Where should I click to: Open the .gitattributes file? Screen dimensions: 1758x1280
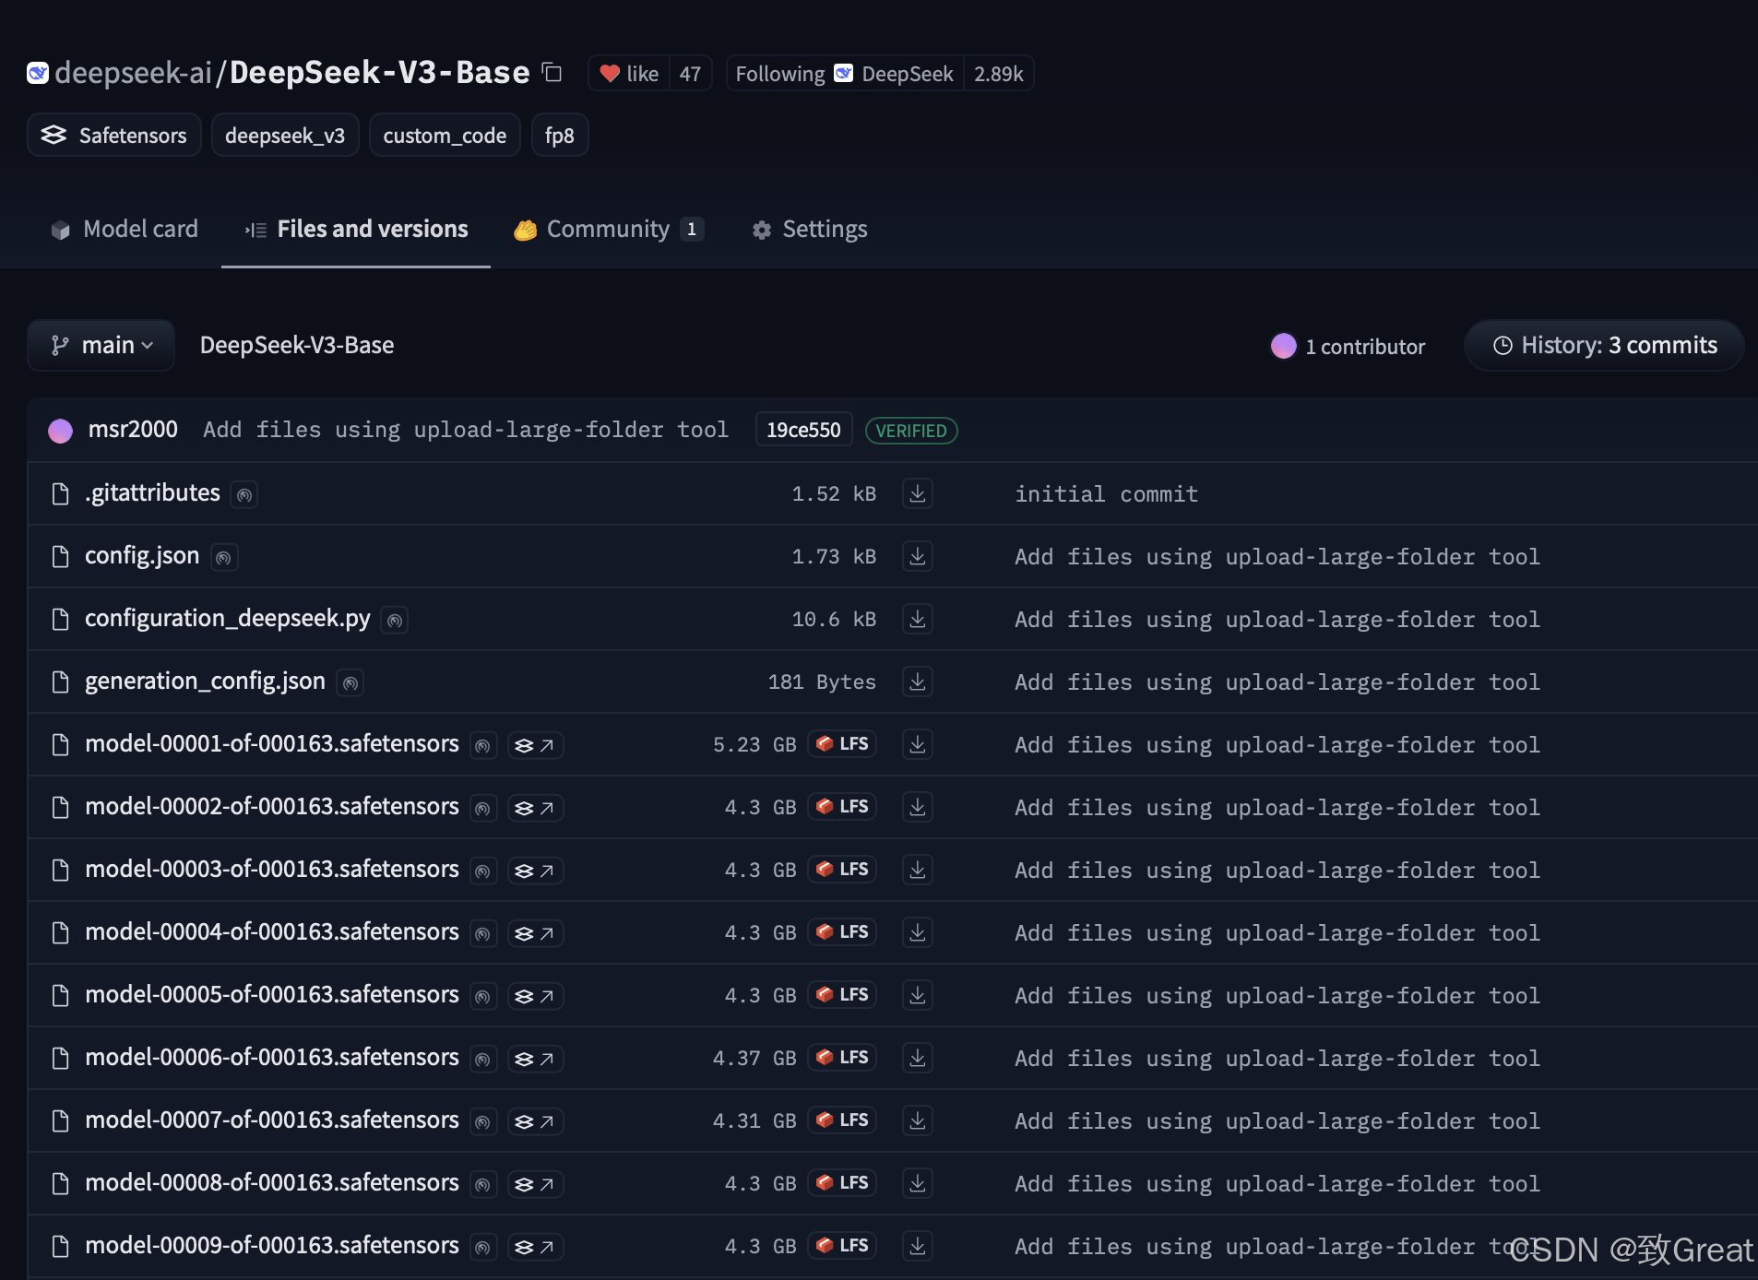(x=152, y=493)
